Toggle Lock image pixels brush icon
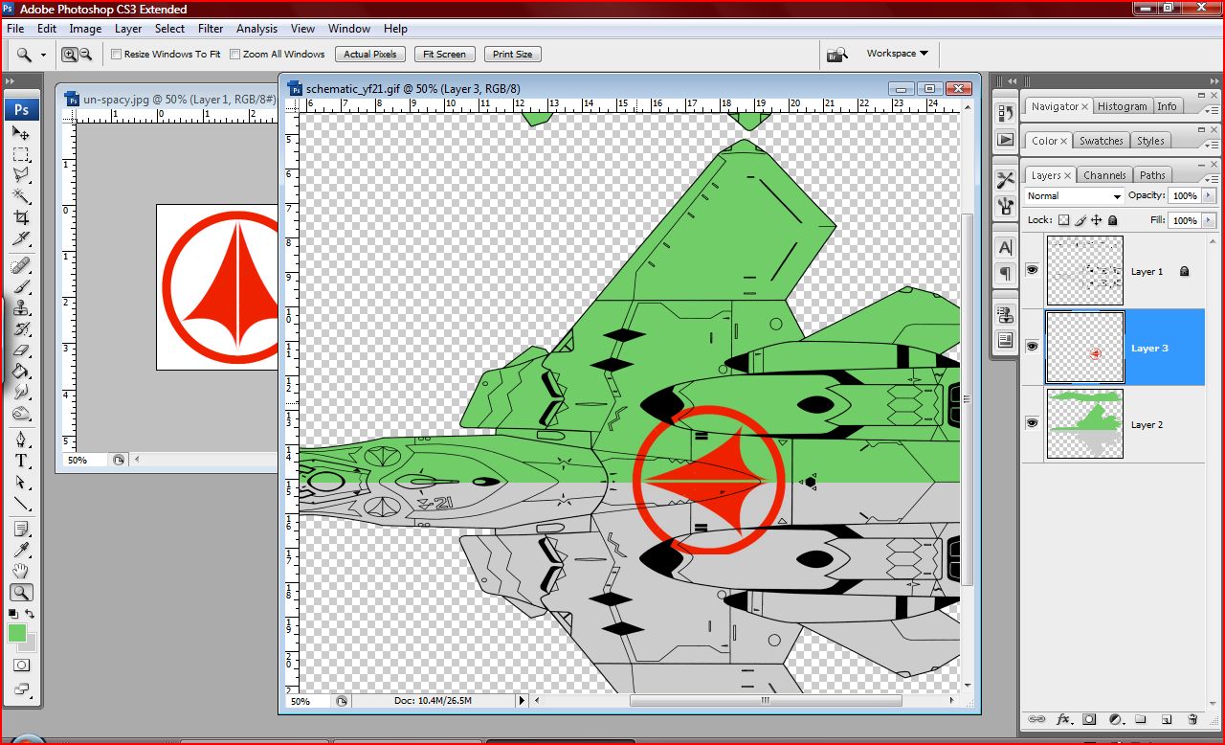Screen dimensions: 1225x745 (1080, 220)
